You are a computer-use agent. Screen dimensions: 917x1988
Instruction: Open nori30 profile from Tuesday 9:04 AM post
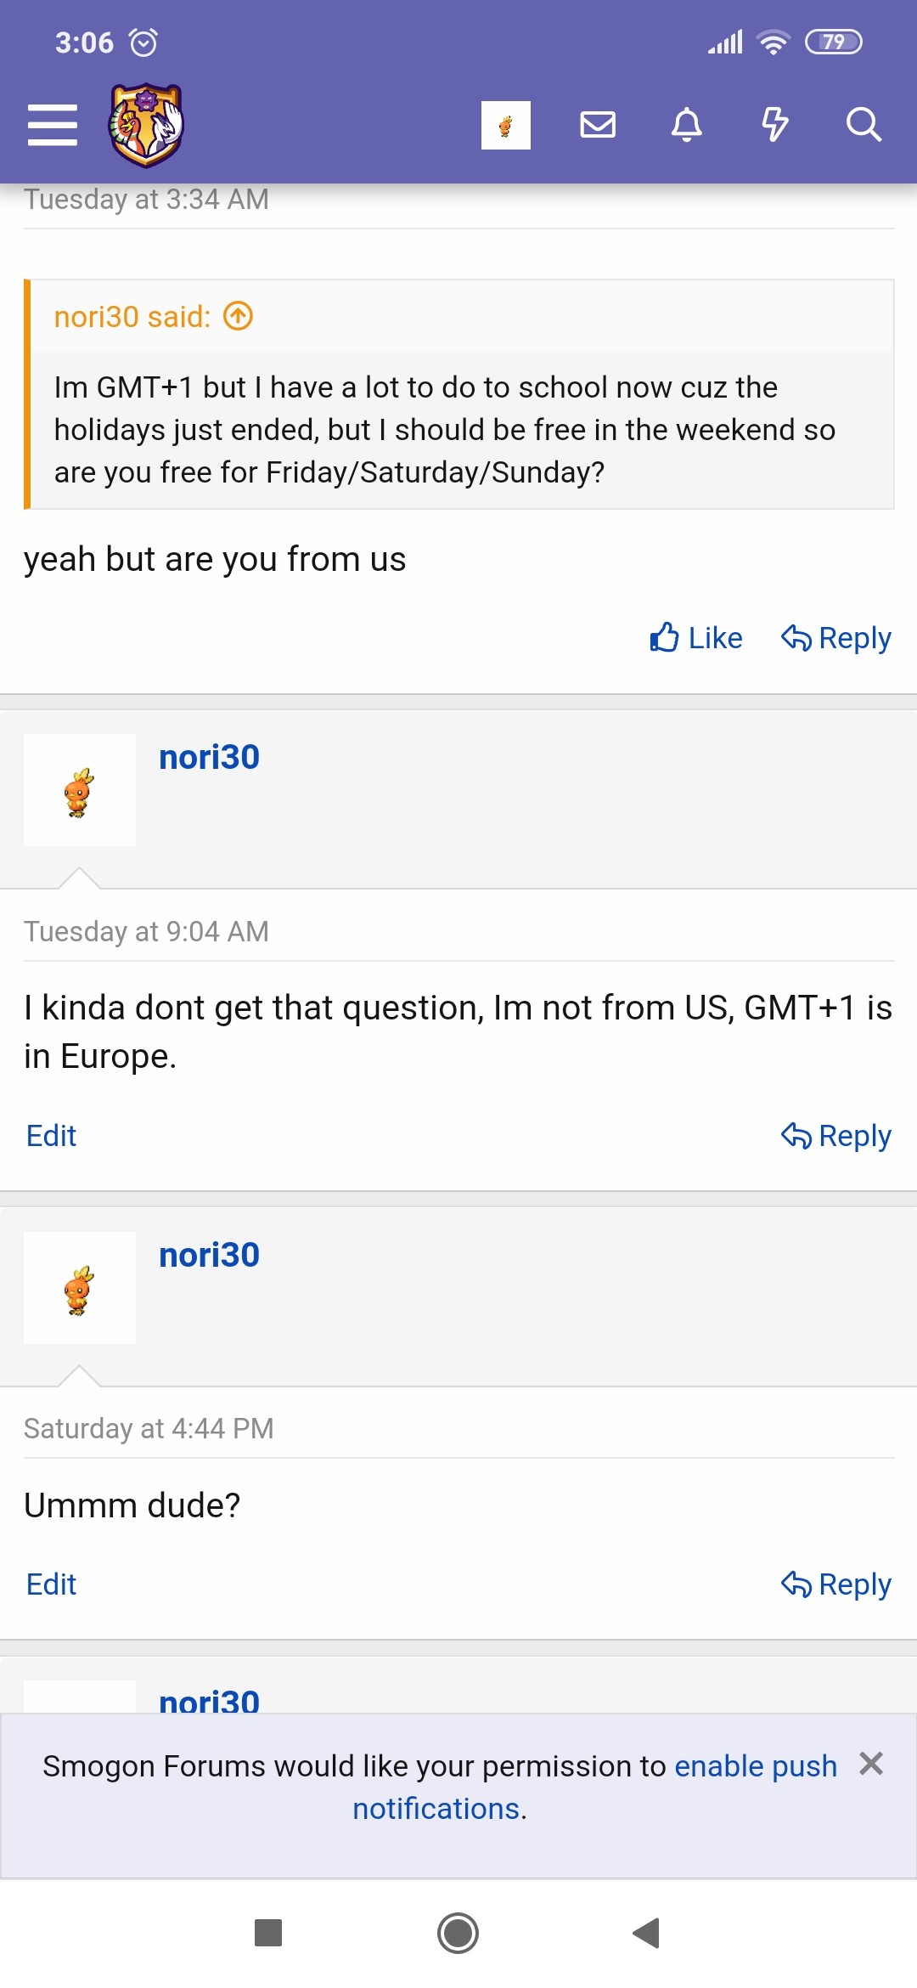click(x=209, y=757)
